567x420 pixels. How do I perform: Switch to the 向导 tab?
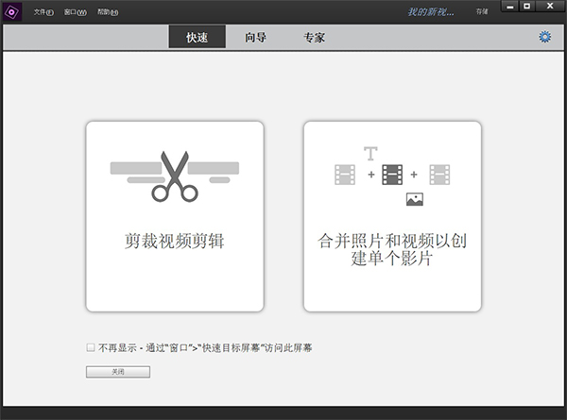[x=255, y=38]
